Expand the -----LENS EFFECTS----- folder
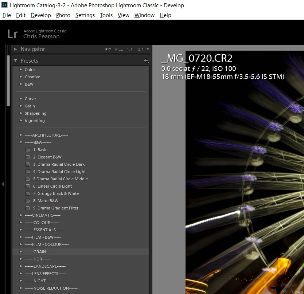The image size is (304, 294). tap(21, 274)
